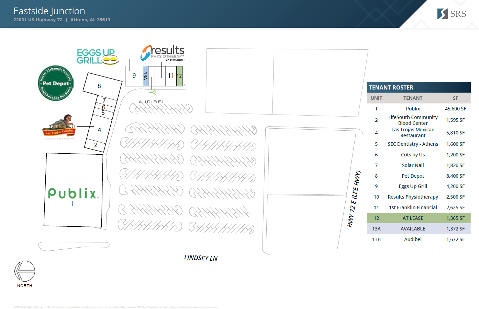Select unit 4 on the site plan
Screen dimensions: 479x309
point(99,130)
